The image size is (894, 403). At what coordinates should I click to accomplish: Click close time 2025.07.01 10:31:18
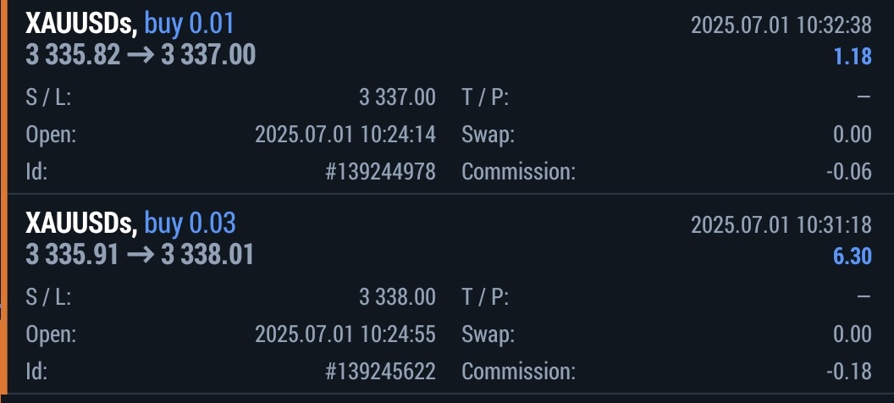781,224
